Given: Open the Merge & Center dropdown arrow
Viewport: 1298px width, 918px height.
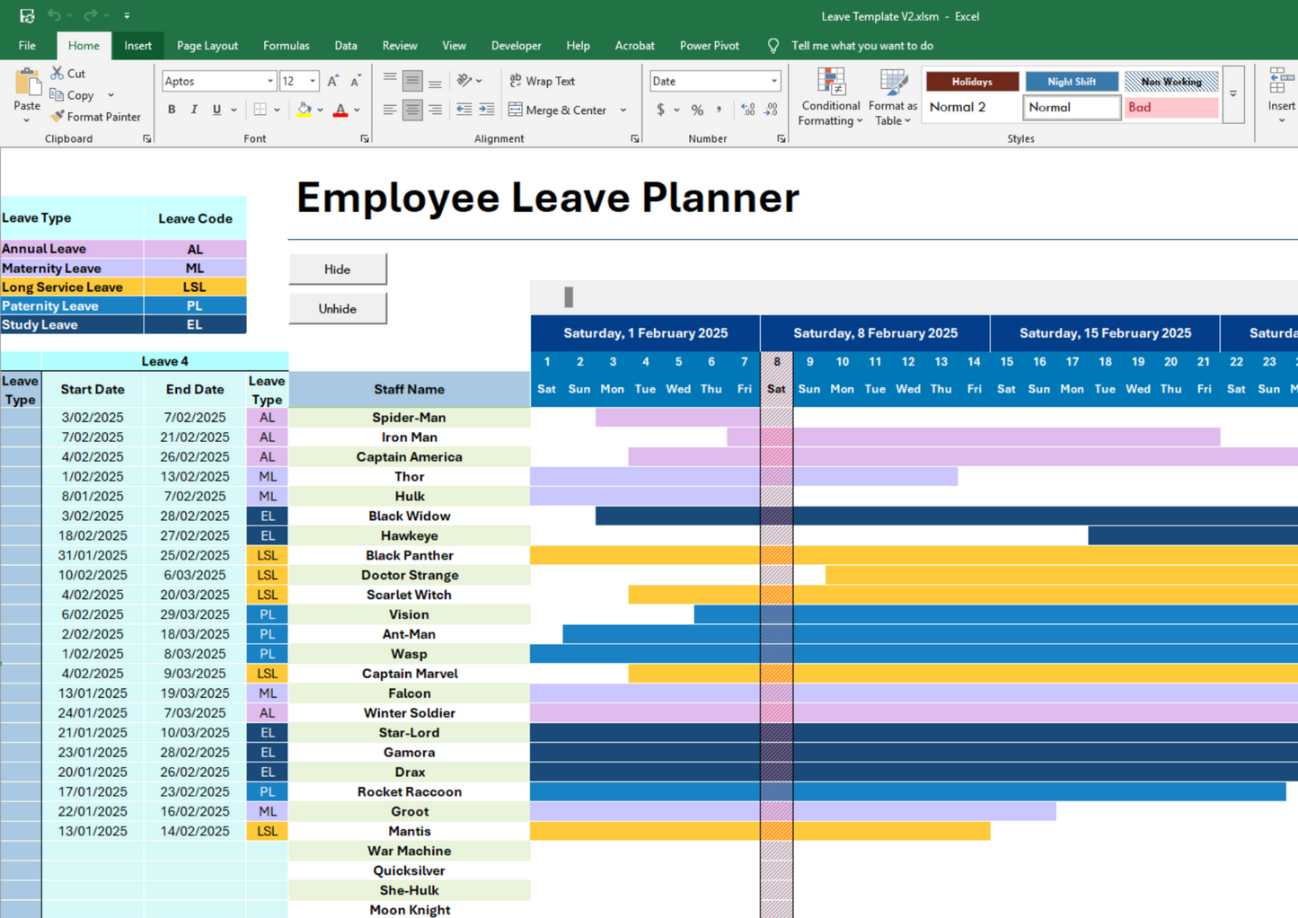Looking at the screenshot, I should (623, 110).
